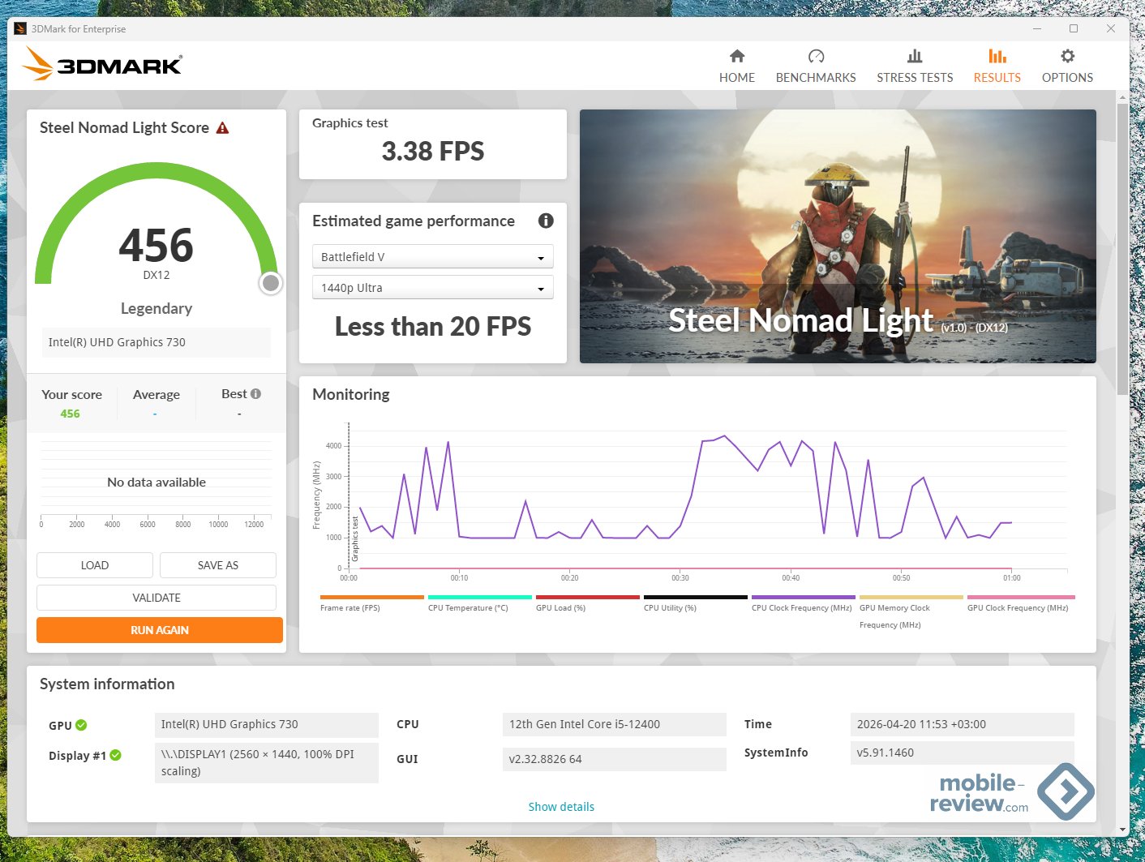Click the info icon for Estimated game performance
This screenshot has width=1145, height=862.
click(x=546, y=221)
